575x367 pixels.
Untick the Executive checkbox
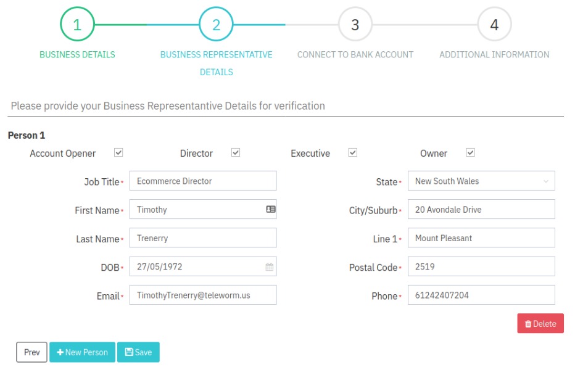[x=353, y=152]
